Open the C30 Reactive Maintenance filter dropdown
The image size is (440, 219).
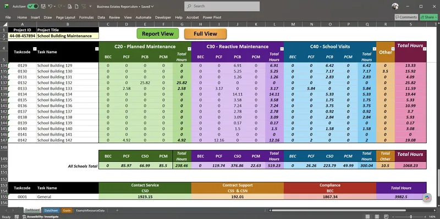(282, 49)
